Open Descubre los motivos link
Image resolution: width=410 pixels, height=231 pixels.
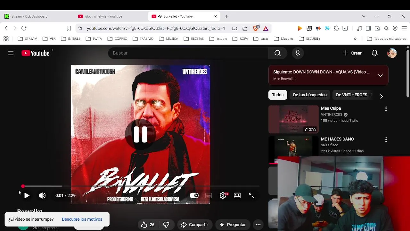coord(82,219)
